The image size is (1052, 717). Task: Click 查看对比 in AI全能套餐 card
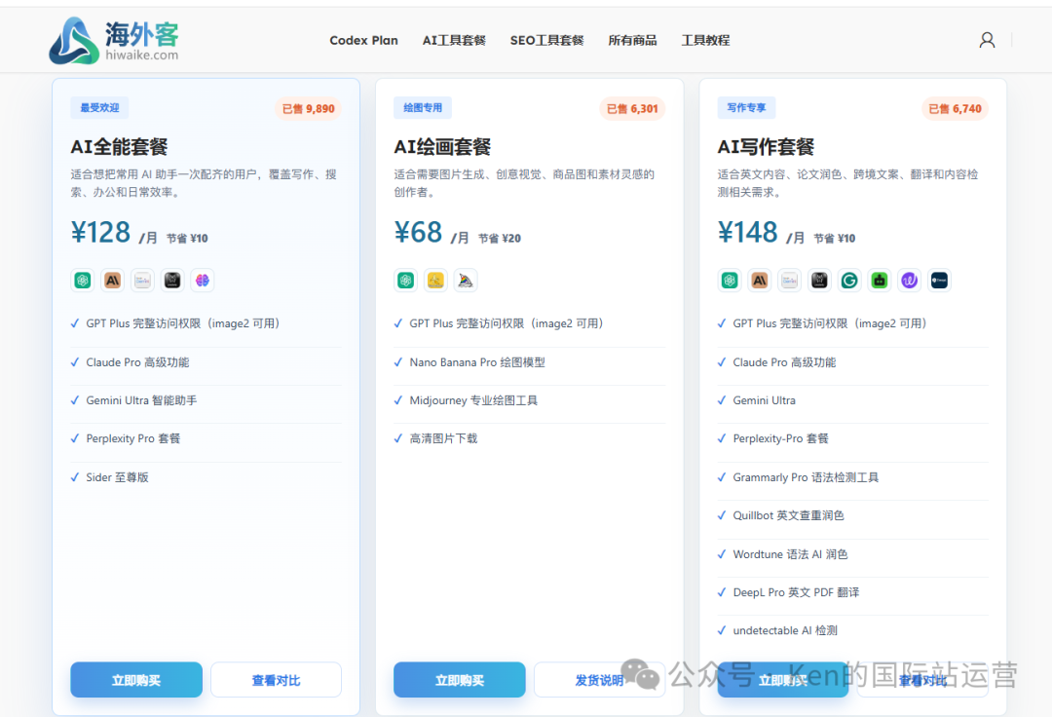click(276, 680)
